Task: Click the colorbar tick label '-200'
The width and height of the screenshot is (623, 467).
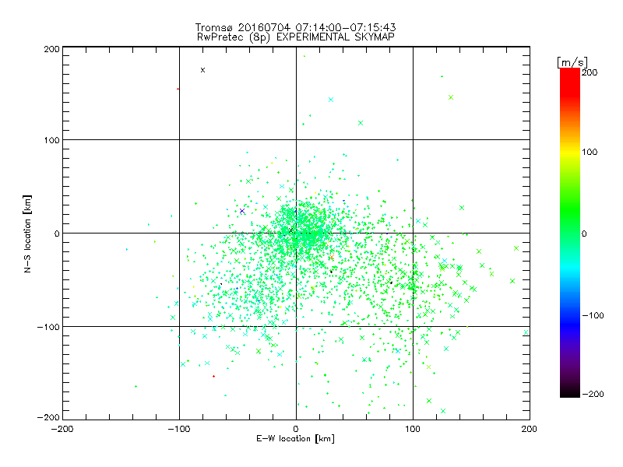Action: (593, 395)
